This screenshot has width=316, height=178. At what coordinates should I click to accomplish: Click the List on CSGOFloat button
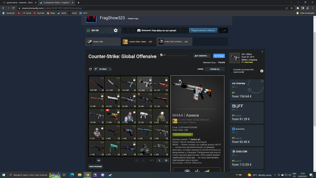pos(182,135)
